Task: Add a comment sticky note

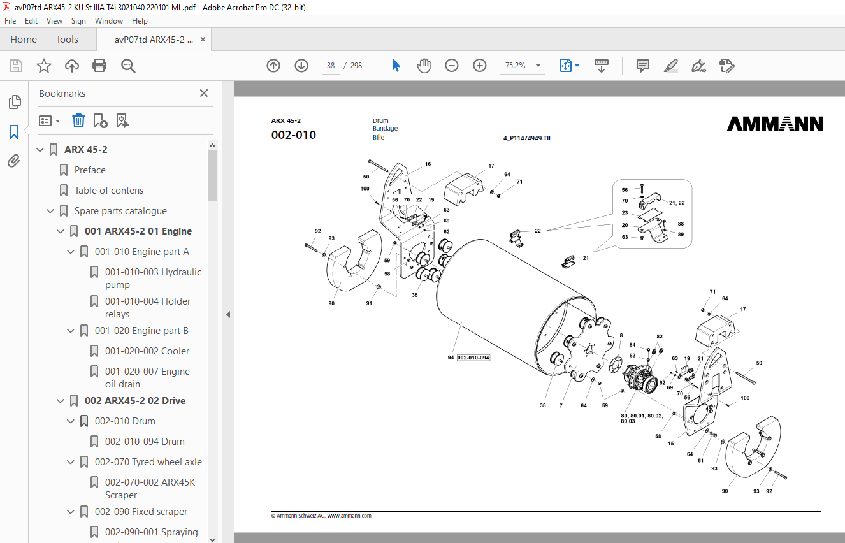Action: click(643, 66)
